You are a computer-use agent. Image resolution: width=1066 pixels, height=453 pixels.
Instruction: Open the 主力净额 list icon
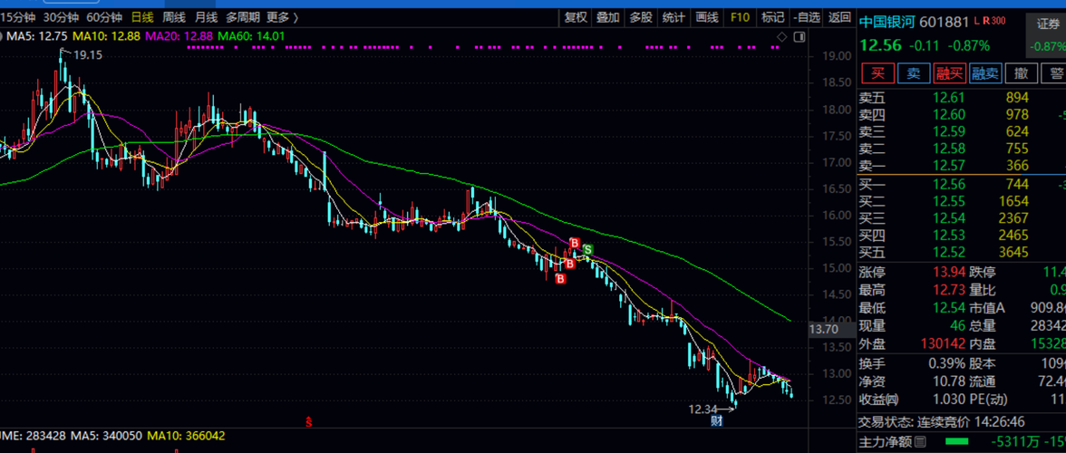(x=921, y=441)
